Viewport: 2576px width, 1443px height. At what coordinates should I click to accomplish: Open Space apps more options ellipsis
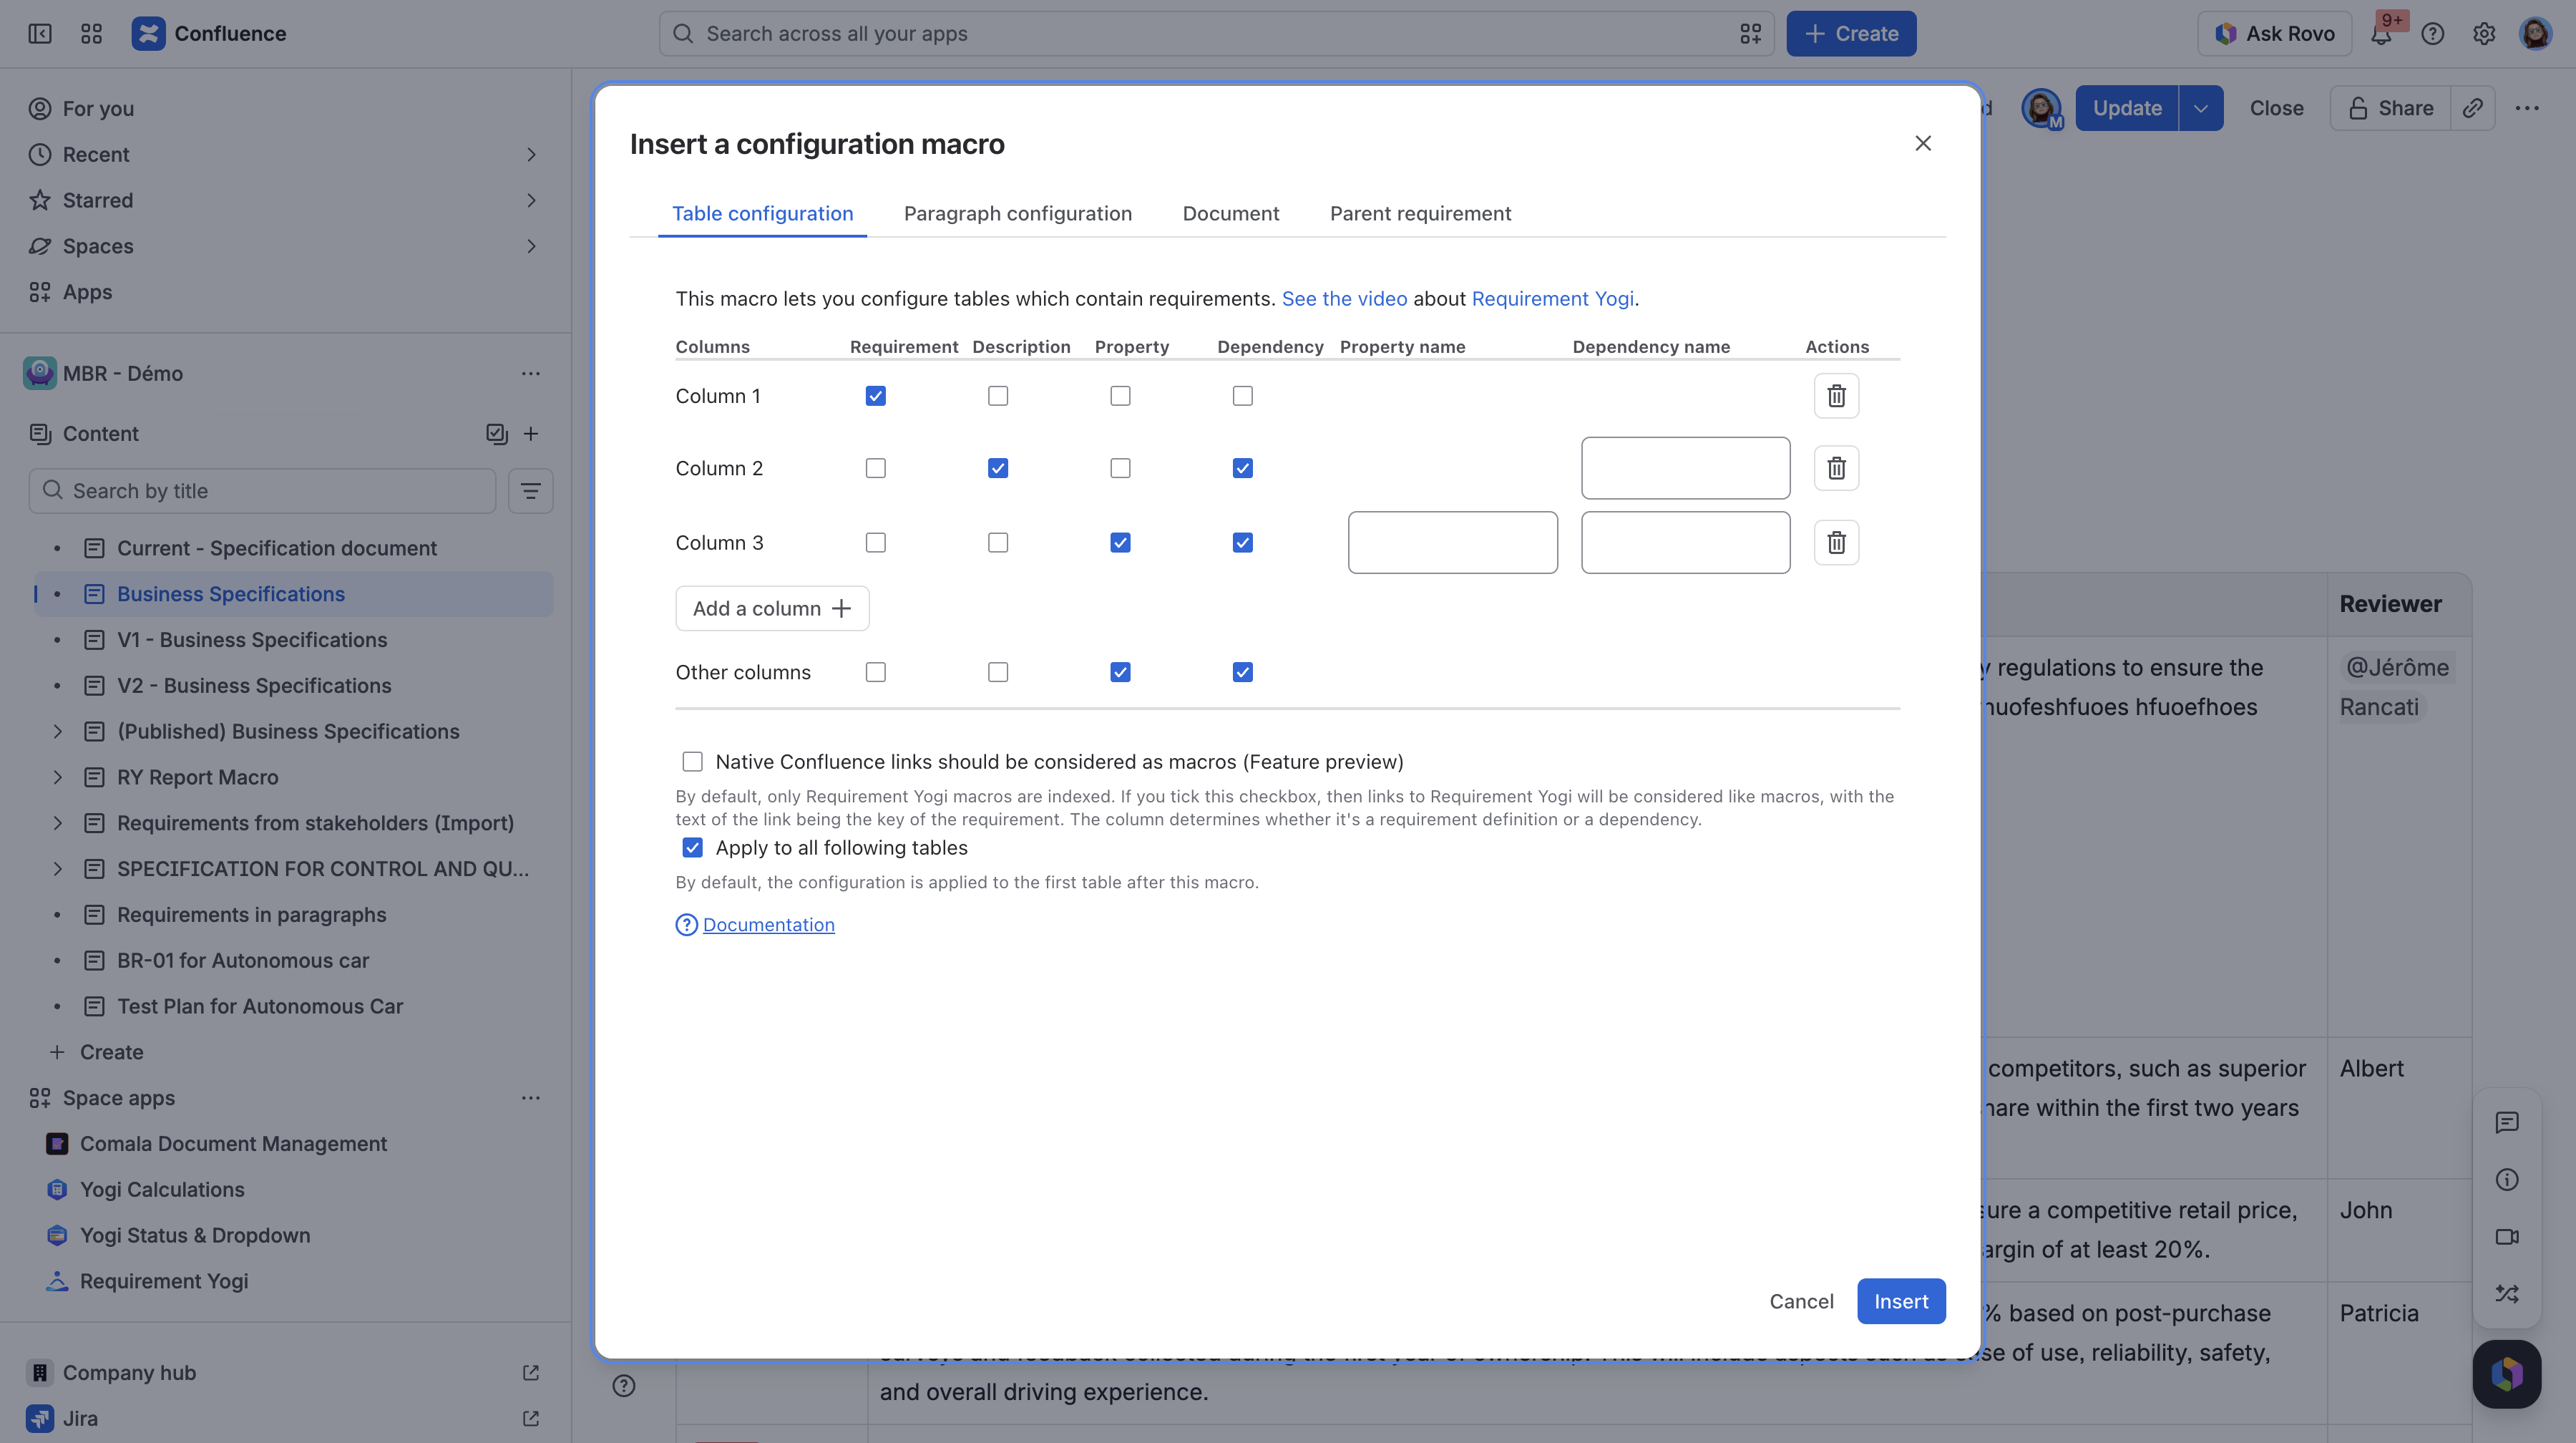(531, 1098)
